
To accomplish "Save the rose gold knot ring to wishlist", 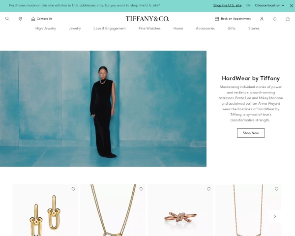I will click(x=208, y=189).
